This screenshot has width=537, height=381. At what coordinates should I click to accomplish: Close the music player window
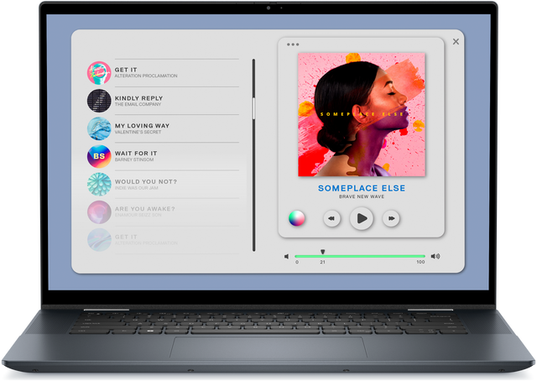[456, 41]
